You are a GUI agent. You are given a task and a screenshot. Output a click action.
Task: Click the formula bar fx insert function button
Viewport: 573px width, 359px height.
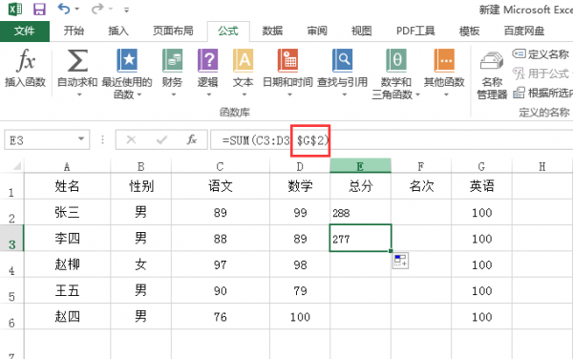point(192,139)
